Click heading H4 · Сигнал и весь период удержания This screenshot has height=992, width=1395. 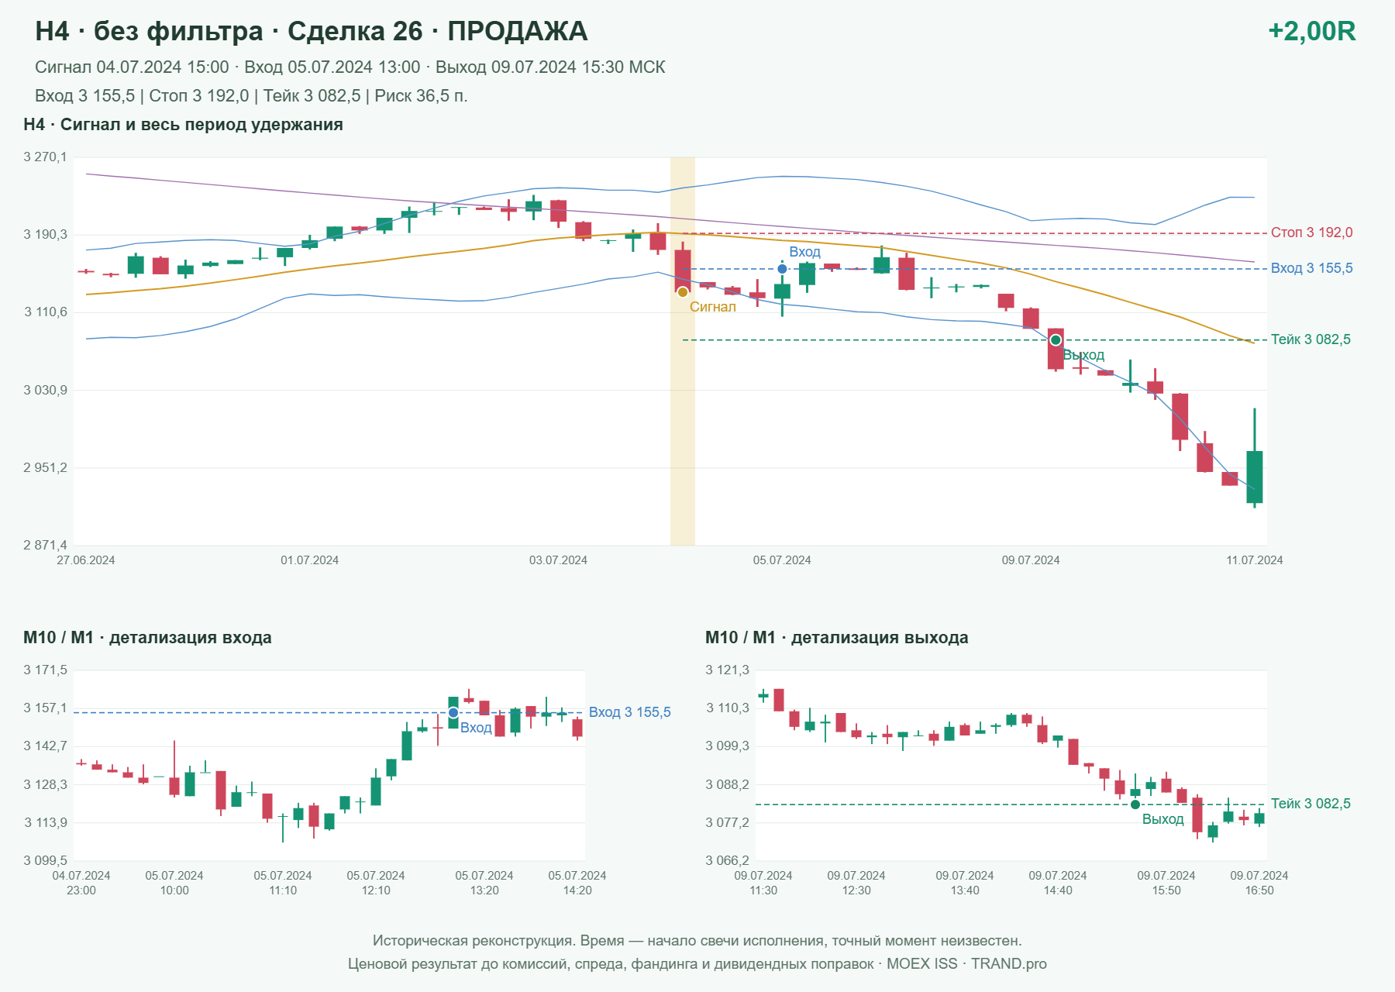pyautogui.click(x=183, y=125)
